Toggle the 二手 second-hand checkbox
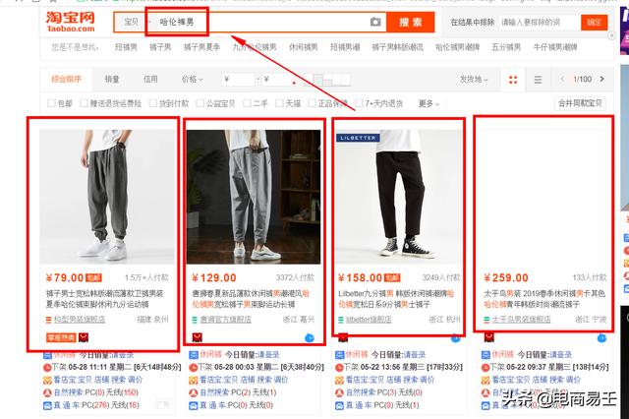This screenshot has height=419, width=629. click(x=247, y=103)
